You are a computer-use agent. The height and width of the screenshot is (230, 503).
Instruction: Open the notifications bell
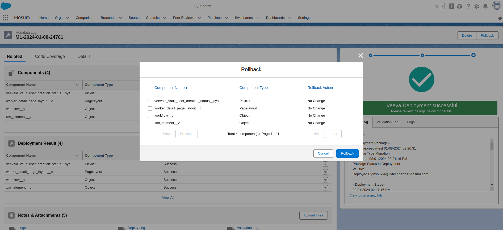[x=485, y=6]
